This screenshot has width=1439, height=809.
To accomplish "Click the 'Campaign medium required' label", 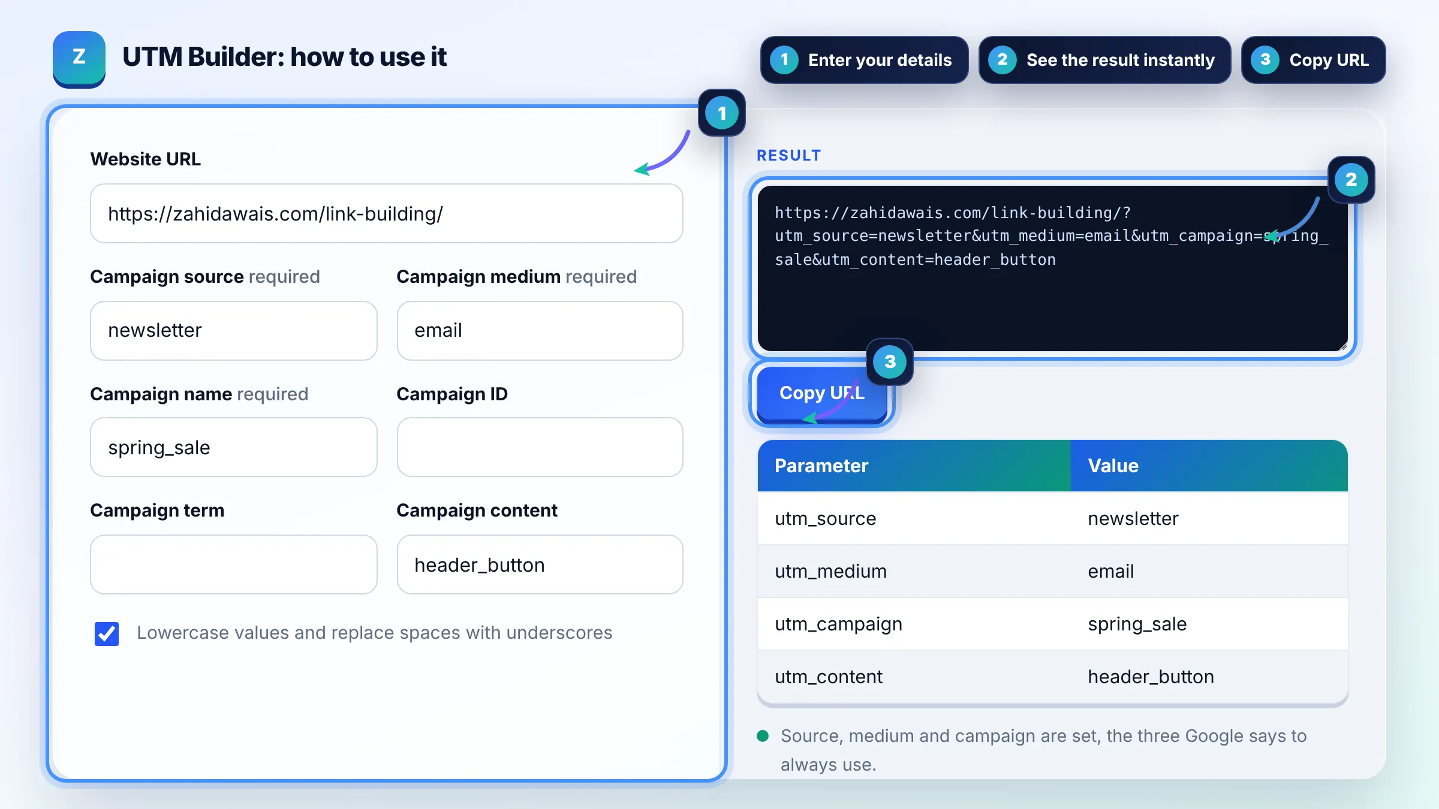I will [x=517, y=277].
